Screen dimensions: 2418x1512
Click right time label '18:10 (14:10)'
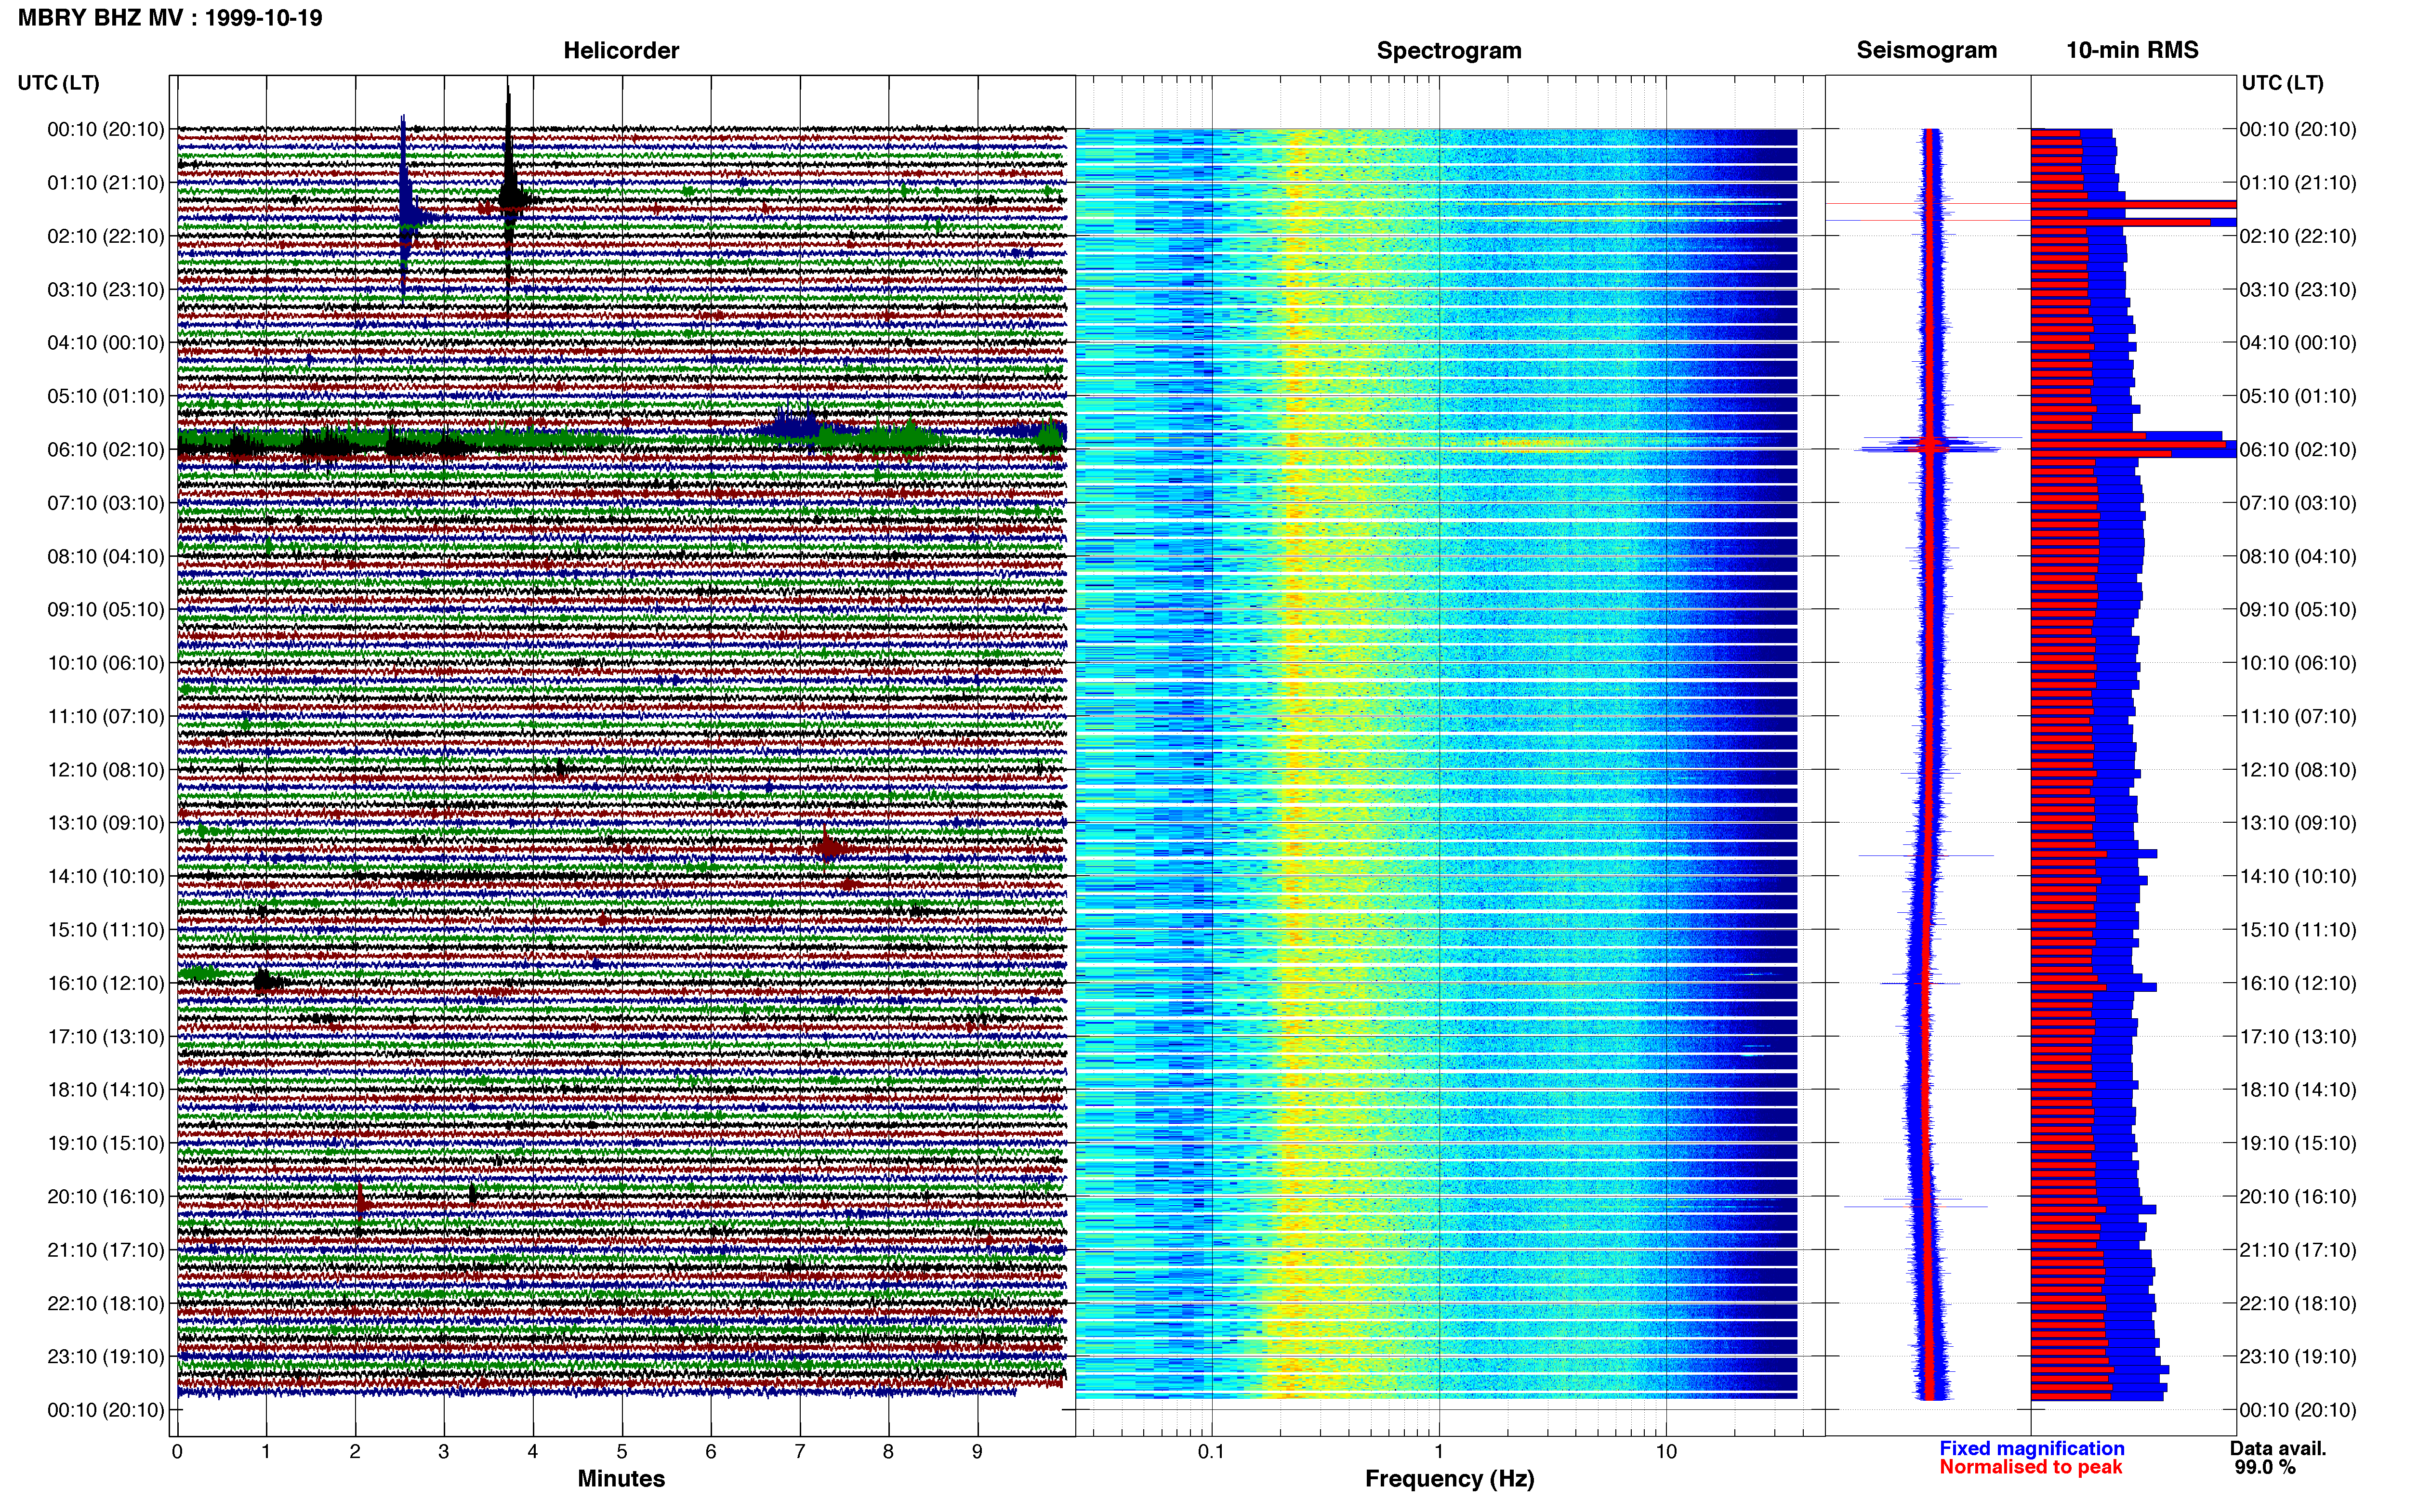[x=2298, y=1090]
